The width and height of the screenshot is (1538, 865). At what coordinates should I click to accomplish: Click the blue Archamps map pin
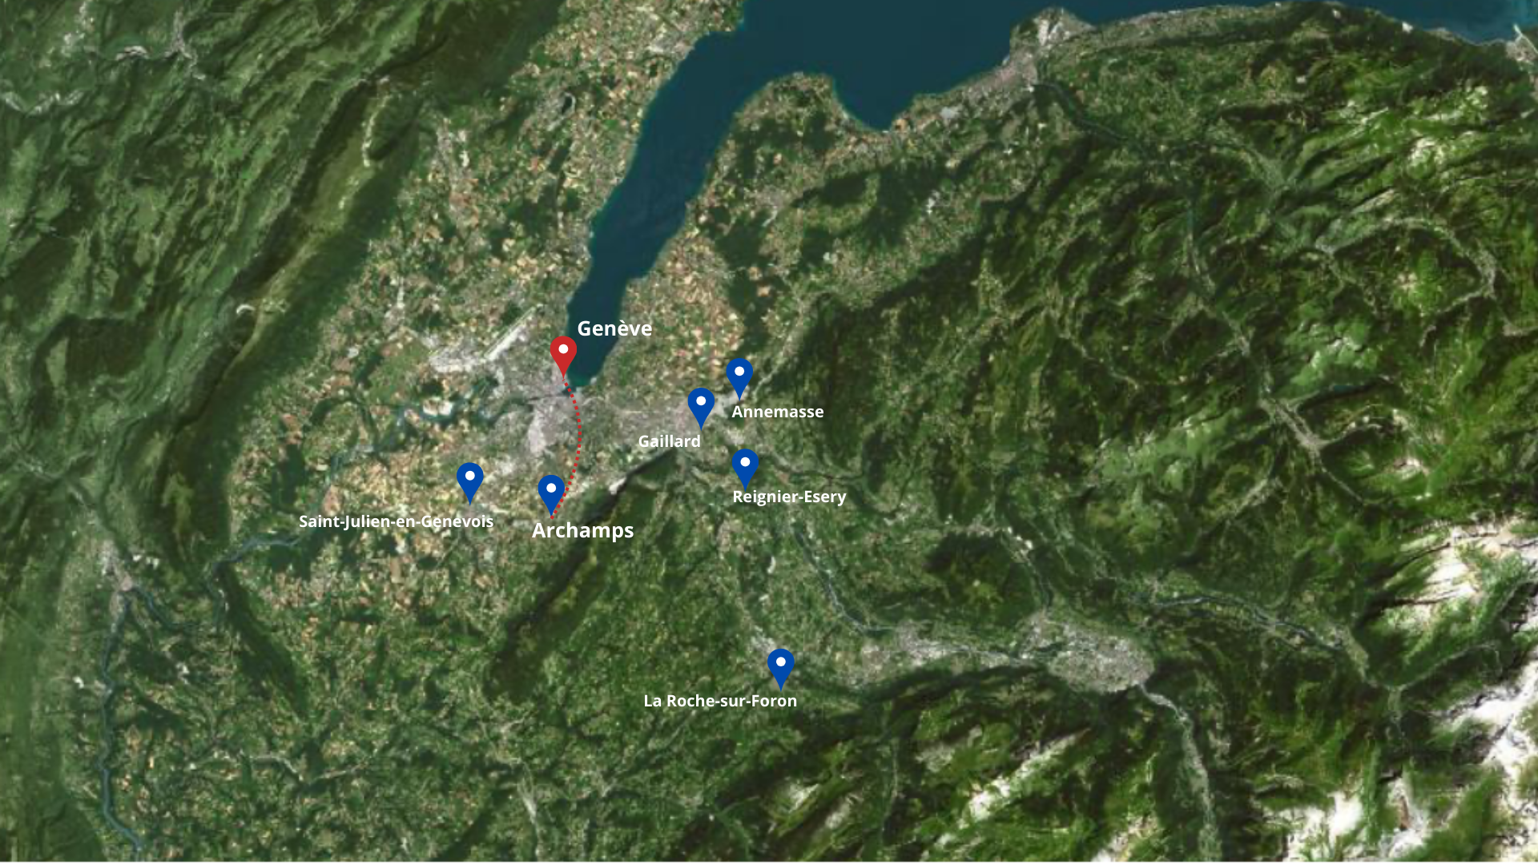[551, 493]
